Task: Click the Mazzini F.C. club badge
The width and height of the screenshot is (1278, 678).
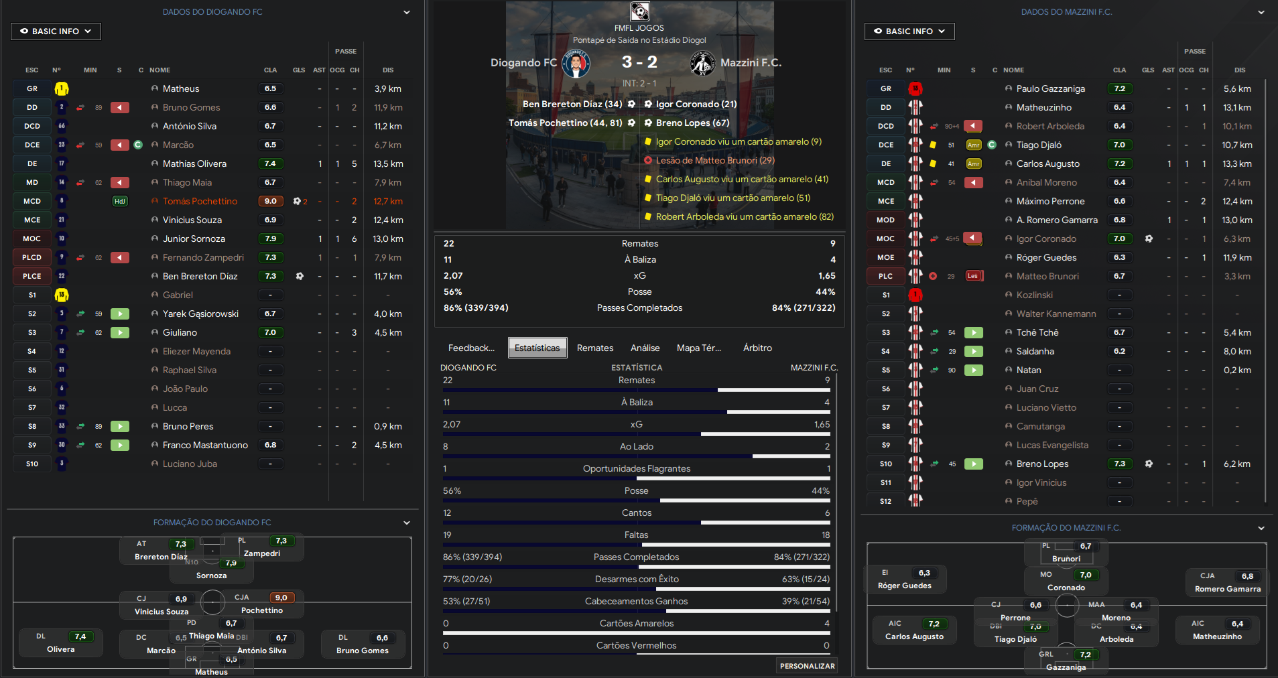Action: pyautogui.click(x=702, y=64)
